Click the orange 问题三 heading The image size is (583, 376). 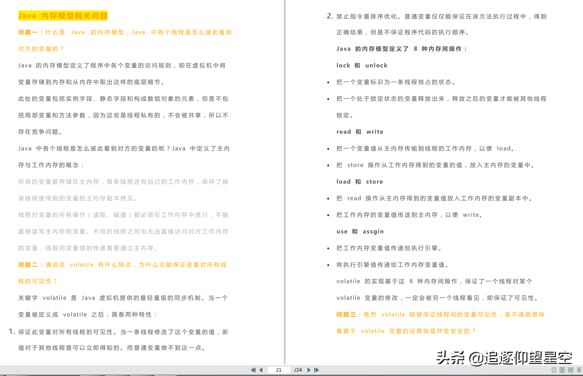click(441, 323)
